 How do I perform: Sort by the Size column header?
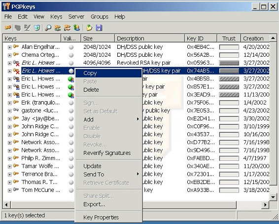click(98, 38)
